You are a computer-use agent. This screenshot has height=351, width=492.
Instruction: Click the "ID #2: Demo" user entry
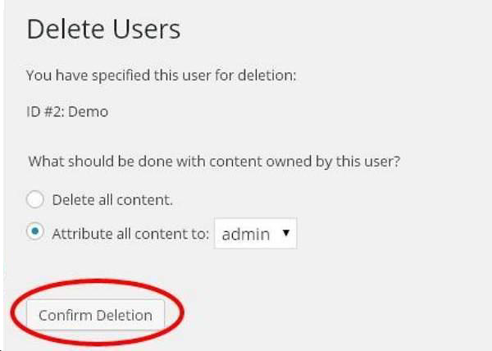(67, 112)
